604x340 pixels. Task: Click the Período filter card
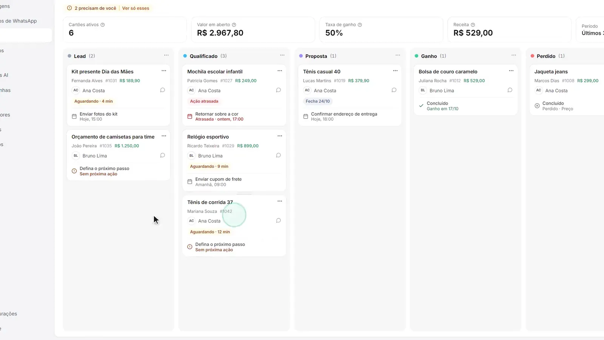click(590, 30)
